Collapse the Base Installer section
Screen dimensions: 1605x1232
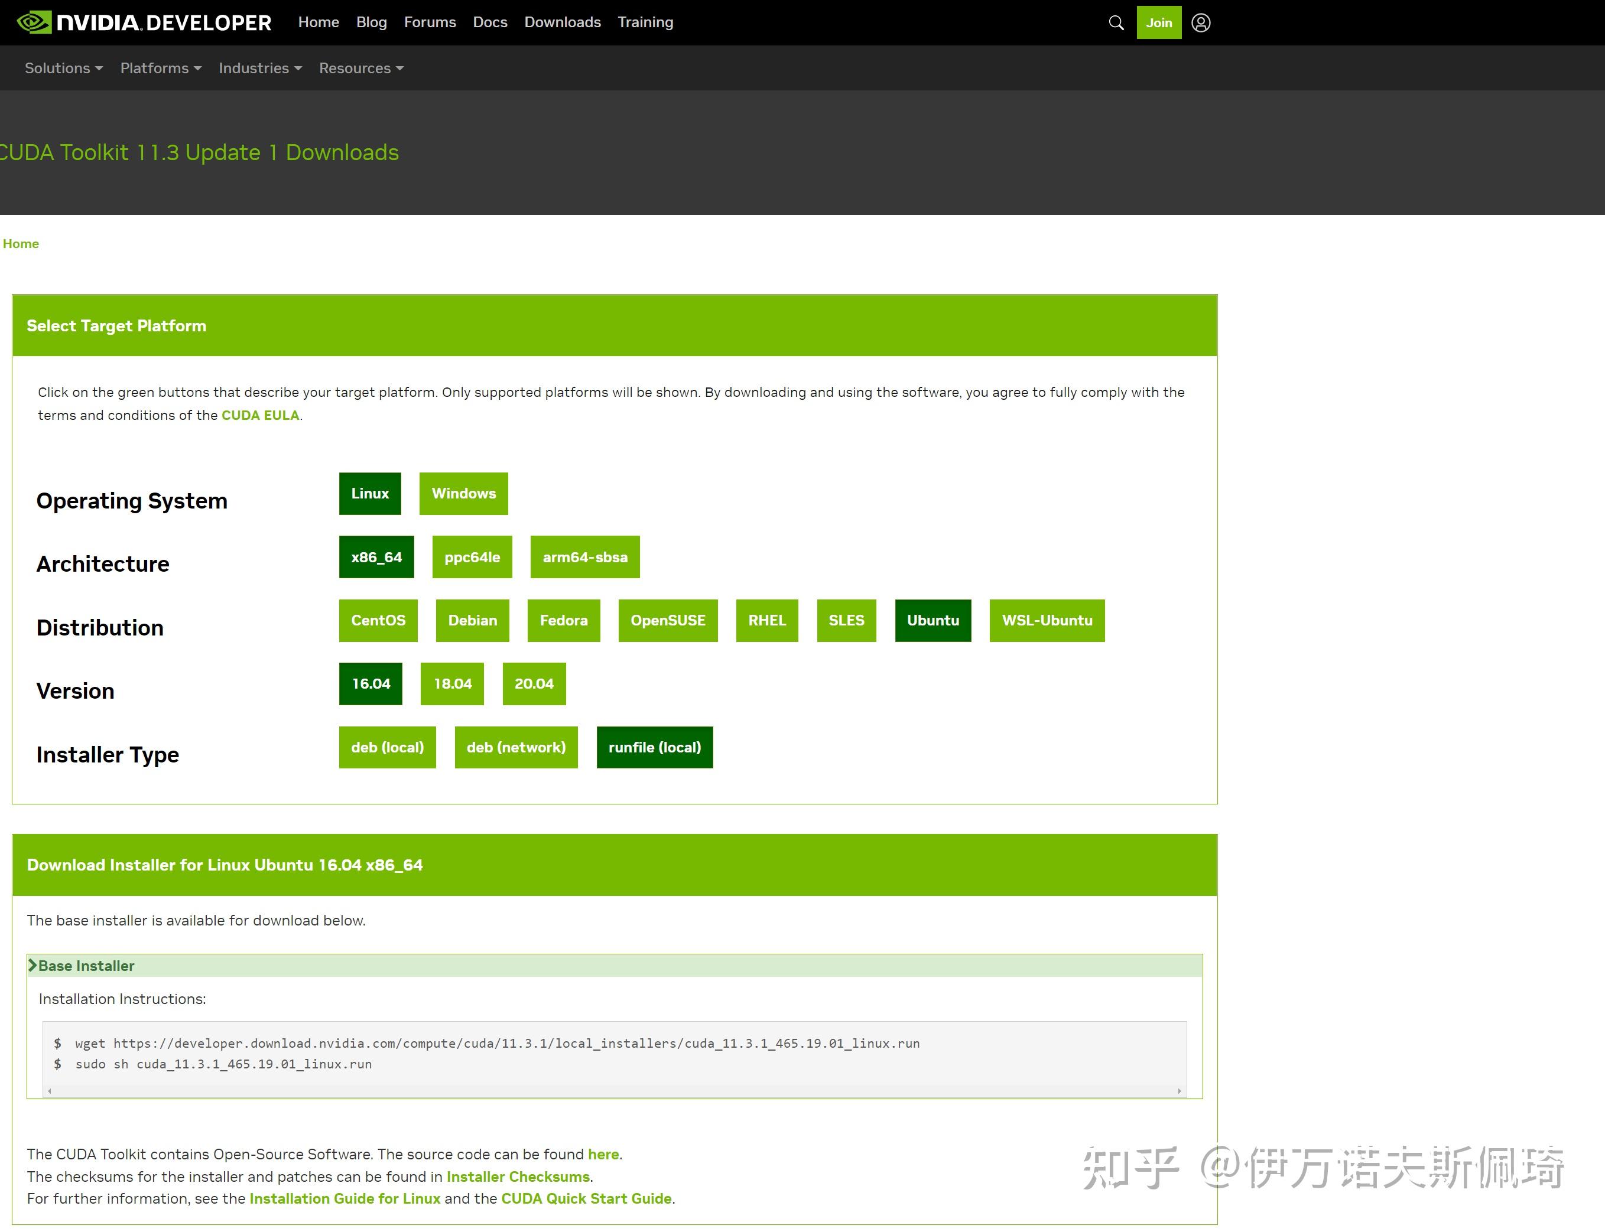(x=85, y=966)
